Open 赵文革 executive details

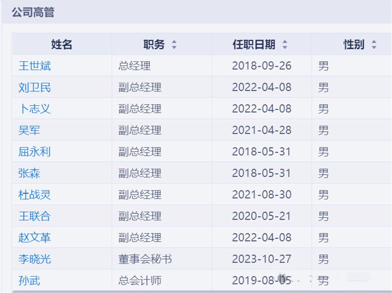coord(34,238)
